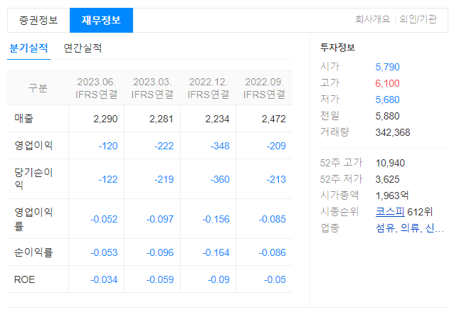Image resolution: width=459 pixels, height=310 pixels.
Task: Click the 순이익률 value -0.086
Action: [x=273, y=252]
